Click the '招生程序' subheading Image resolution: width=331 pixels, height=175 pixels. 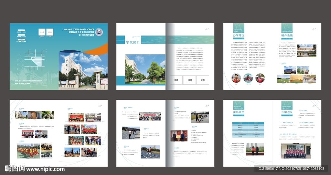coord(195,127)
